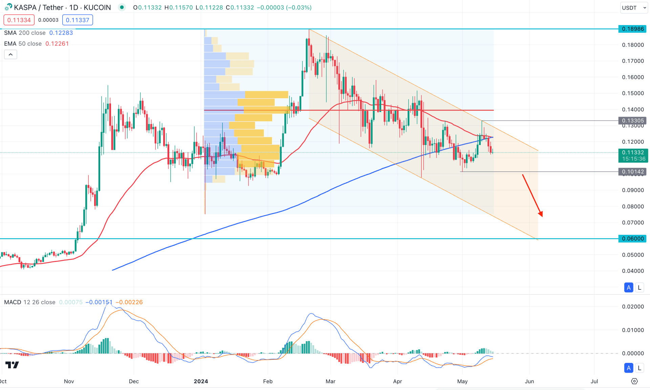Select the EMA 50 close indicator label
Viewport: 650px width, 390px height.
pyautogui.click(x=23, y=44)
